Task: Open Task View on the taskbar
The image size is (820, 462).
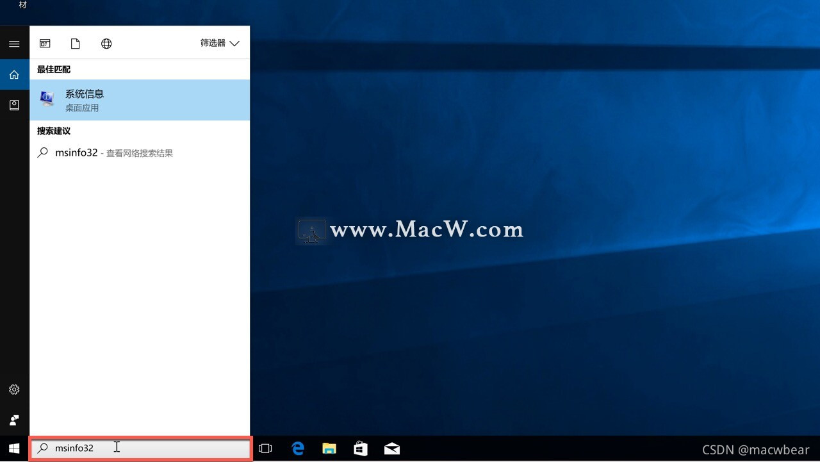Action: click(265, 449)
